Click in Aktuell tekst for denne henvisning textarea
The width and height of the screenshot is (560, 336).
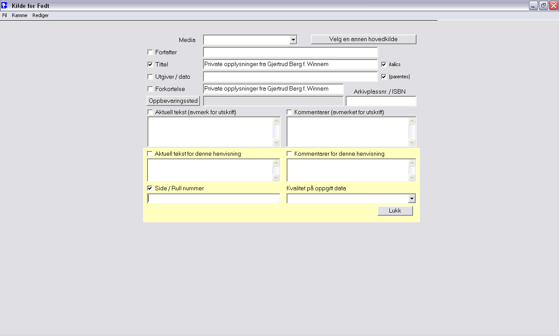point(210,170)
